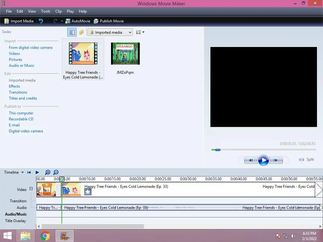Click the Import Media toolbar button
This screenshot has width=323, height=242.
pos(19,21)
